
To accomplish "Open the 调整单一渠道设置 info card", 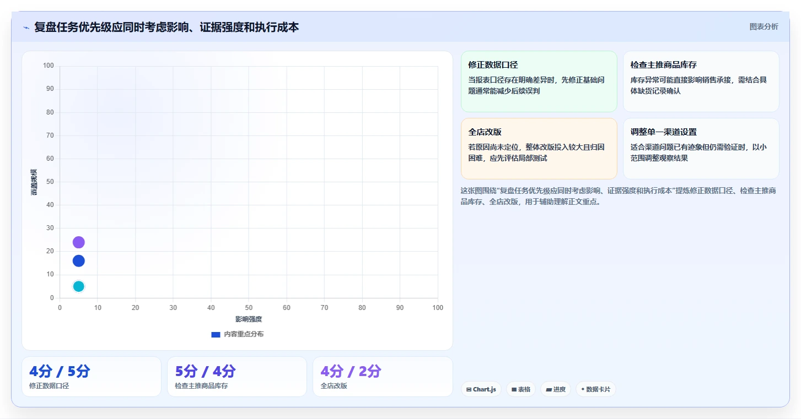I will pos(701,149).
